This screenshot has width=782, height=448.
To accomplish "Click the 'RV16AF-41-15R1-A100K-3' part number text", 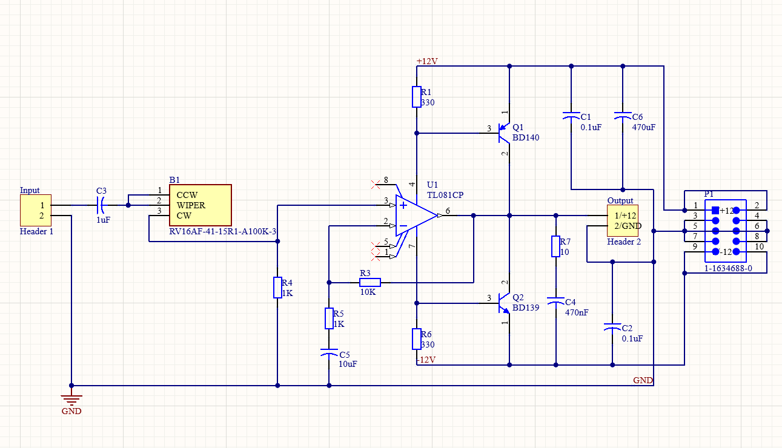I will tap(222, 231).
